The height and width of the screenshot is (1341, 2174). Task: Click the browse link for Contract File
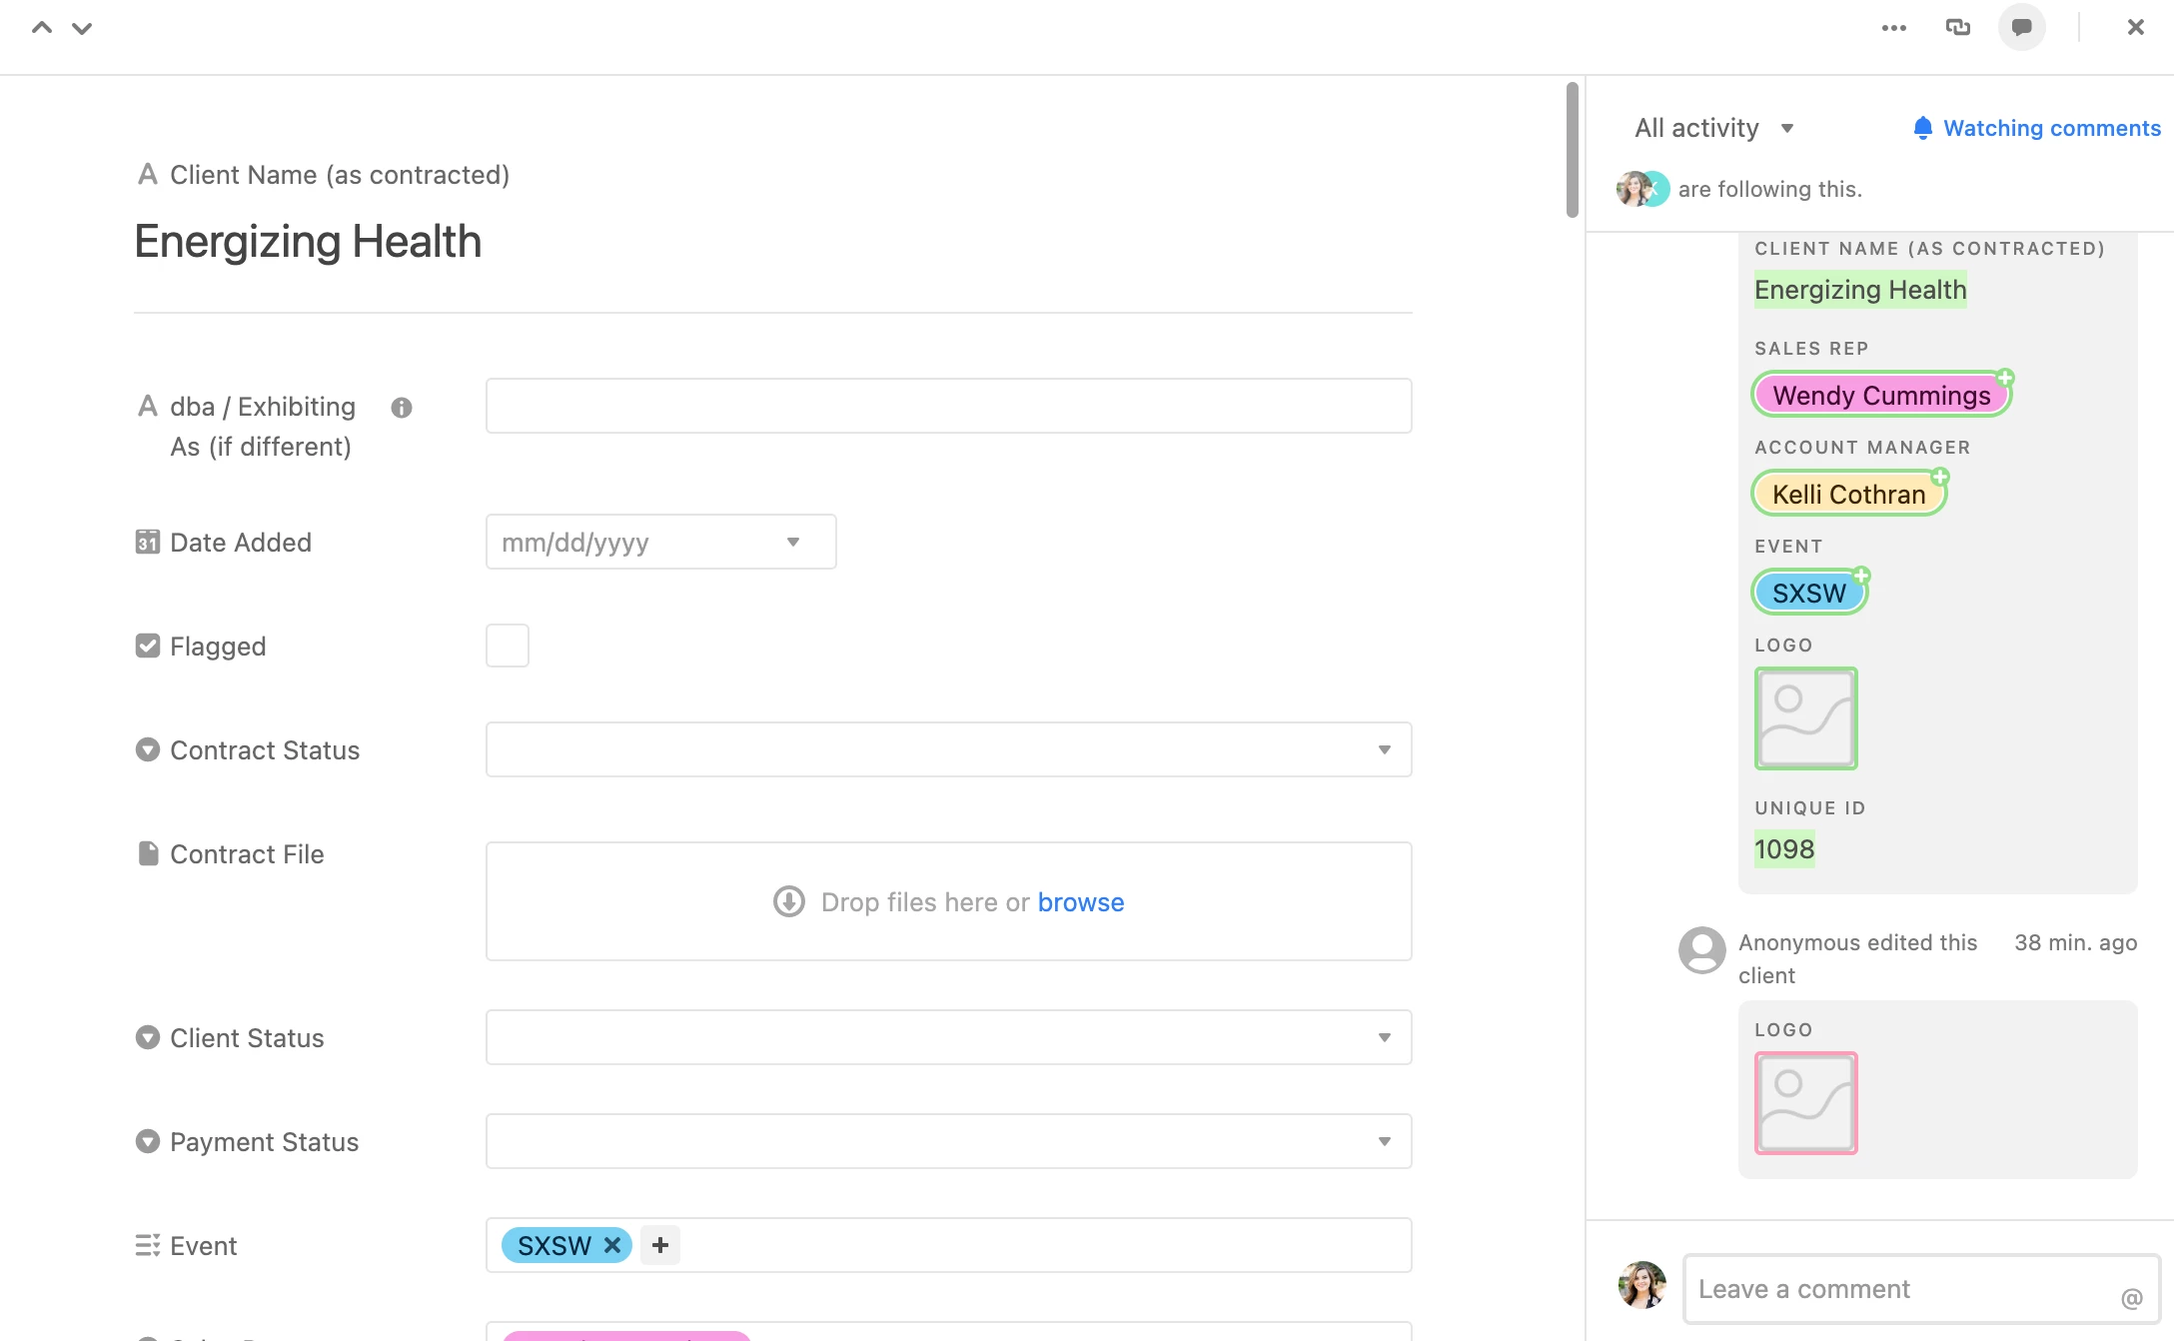point(1080,902)
